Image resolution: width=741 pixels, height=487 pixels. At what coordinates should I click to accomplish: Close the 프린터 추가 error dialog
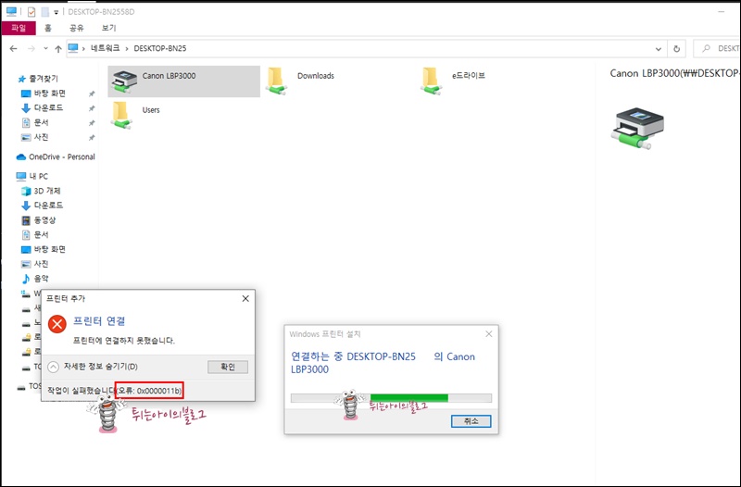(x=245, y=298)
